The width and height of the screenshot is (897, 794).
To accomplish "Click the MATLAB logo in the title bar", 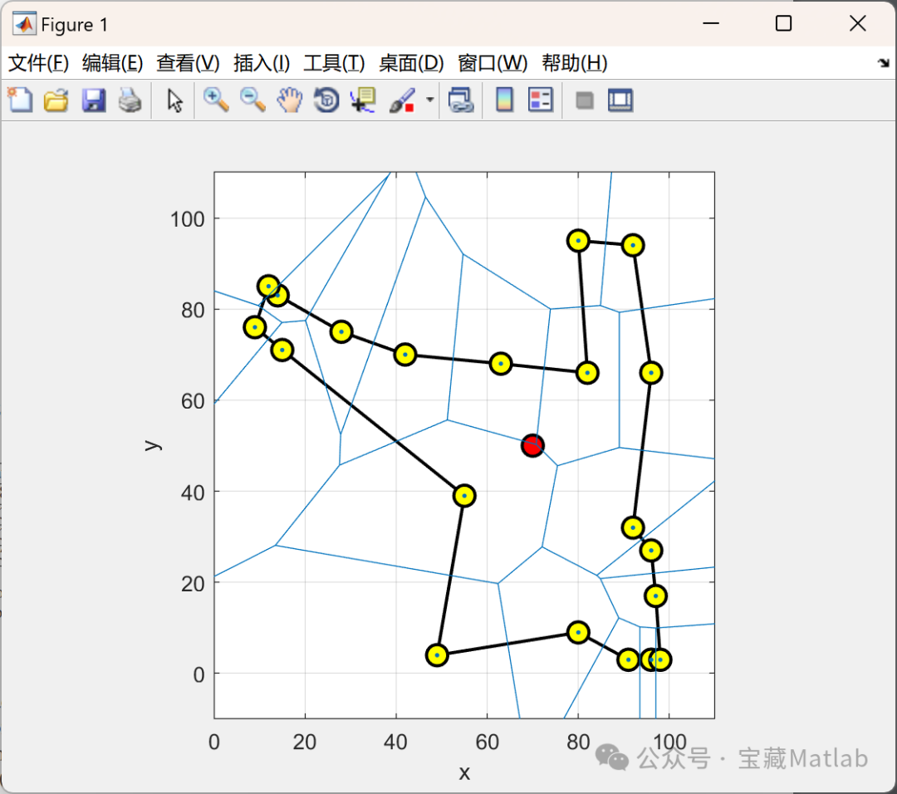I will tap(24, 24).
